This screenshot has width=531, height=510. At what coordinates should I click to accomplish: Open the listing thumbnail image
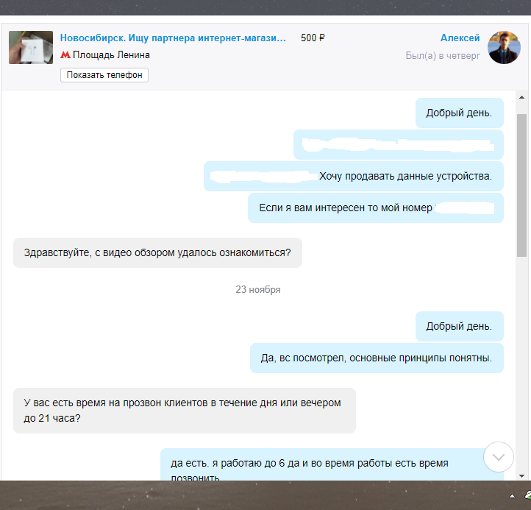click(x=31, y=47)
